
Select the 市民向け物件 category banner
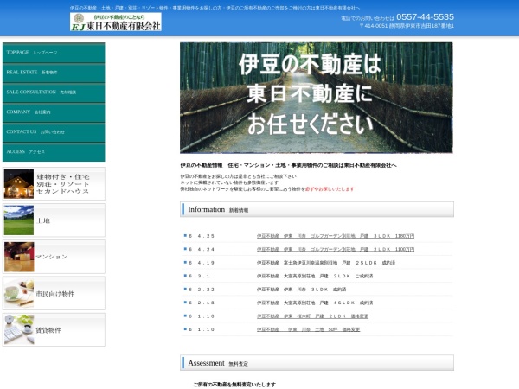[x=54, y=293]
